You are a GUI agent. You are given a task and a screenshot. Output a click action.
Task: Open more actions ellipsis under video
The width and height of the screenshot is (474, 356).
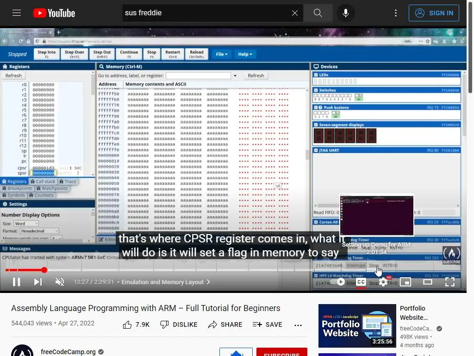[x=298, y=325]
